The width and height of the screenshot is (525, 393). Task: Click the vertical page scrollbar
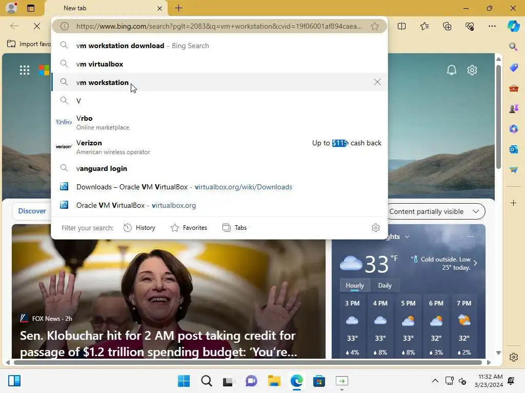pyautogui.click(x=498, y=117)
